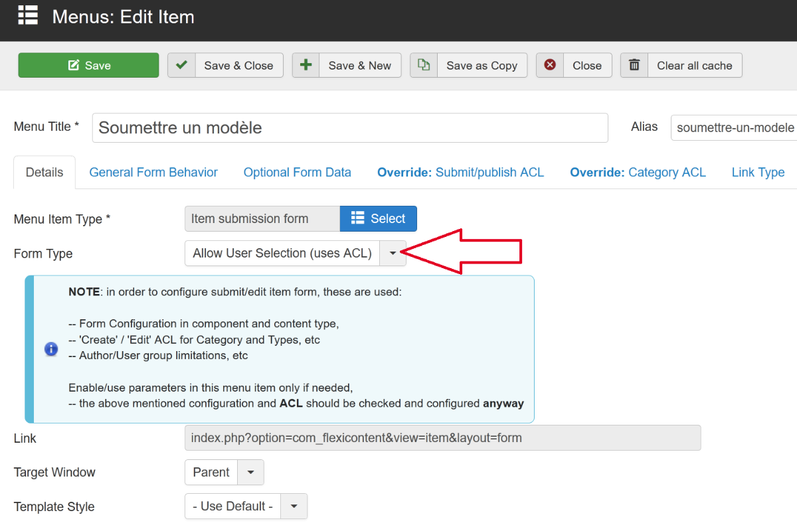Open the Form Type dropdown arrow
This screenshot has height=531, width=797.
point(393,253)
